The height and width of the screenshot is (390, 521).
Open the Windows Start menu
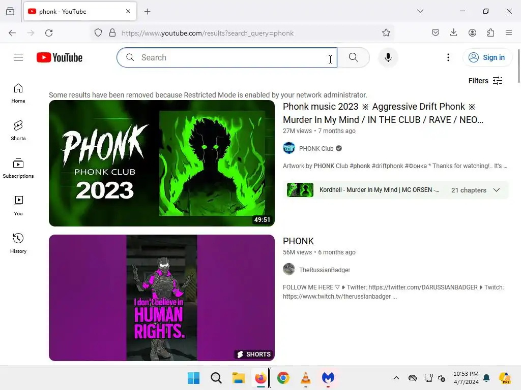point(193,378)
